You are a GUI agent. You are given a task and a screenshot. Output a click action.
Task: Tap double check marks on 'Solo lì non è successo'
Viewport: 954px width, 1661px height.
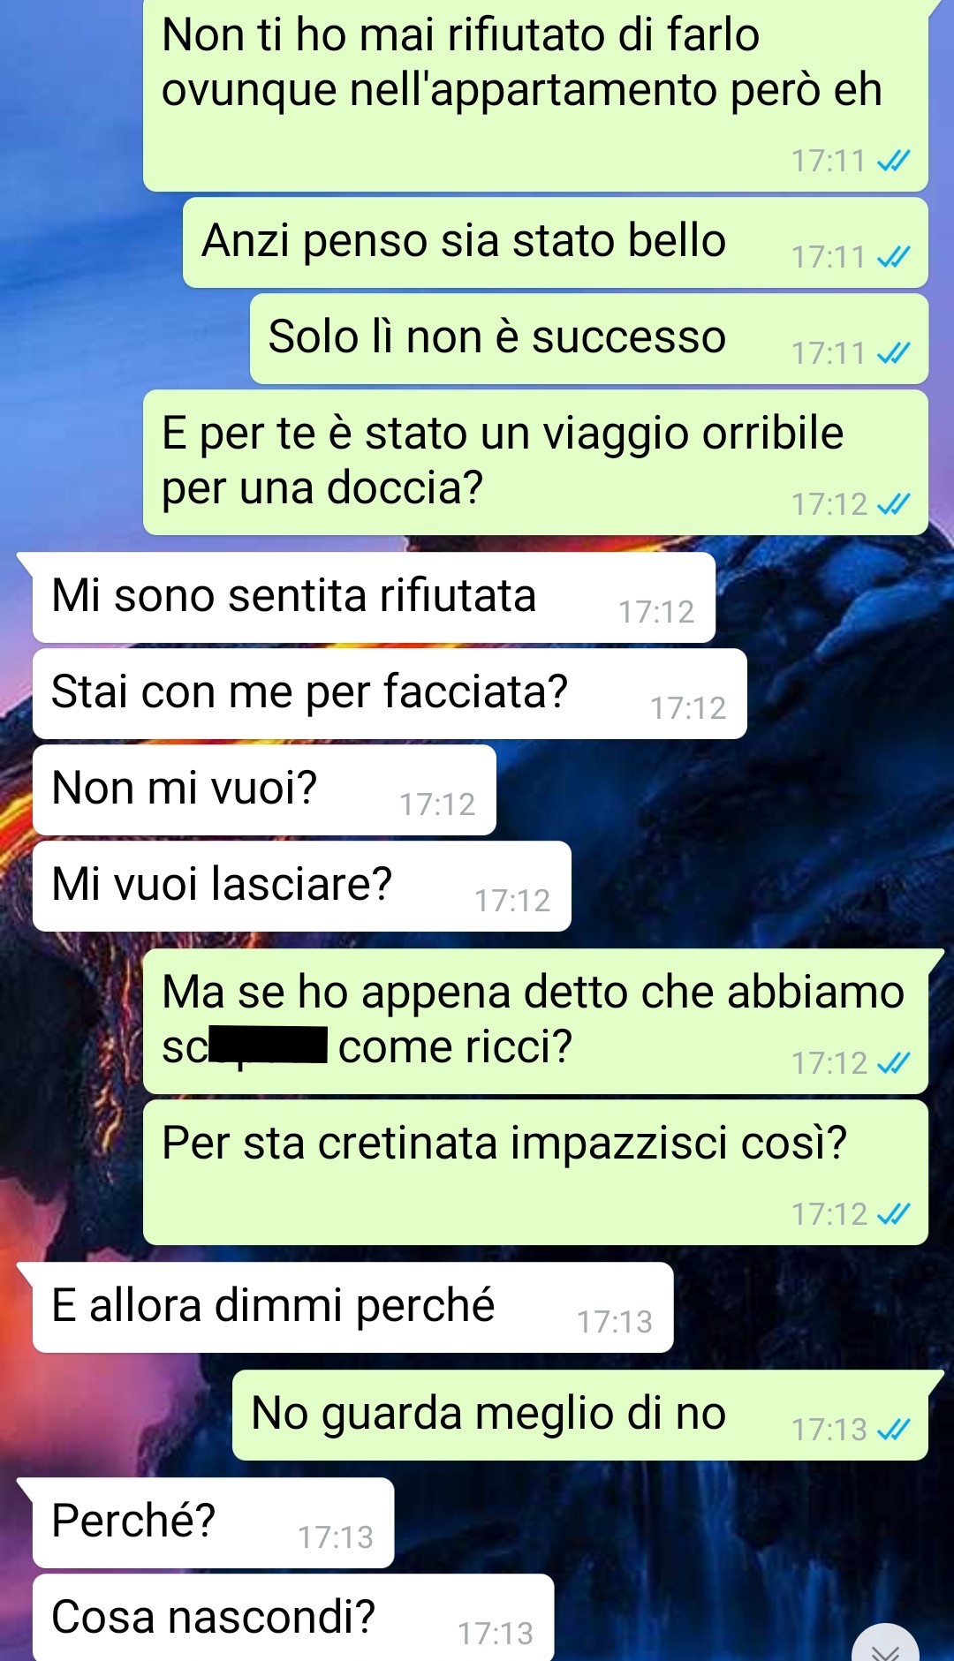pyautogui.click(x=893, y=353)
